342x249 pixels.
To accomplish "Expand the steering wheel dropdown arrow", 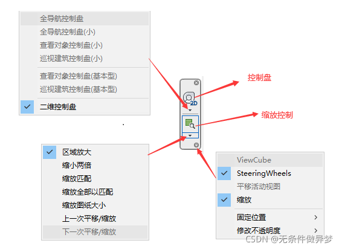I will 190,110.
